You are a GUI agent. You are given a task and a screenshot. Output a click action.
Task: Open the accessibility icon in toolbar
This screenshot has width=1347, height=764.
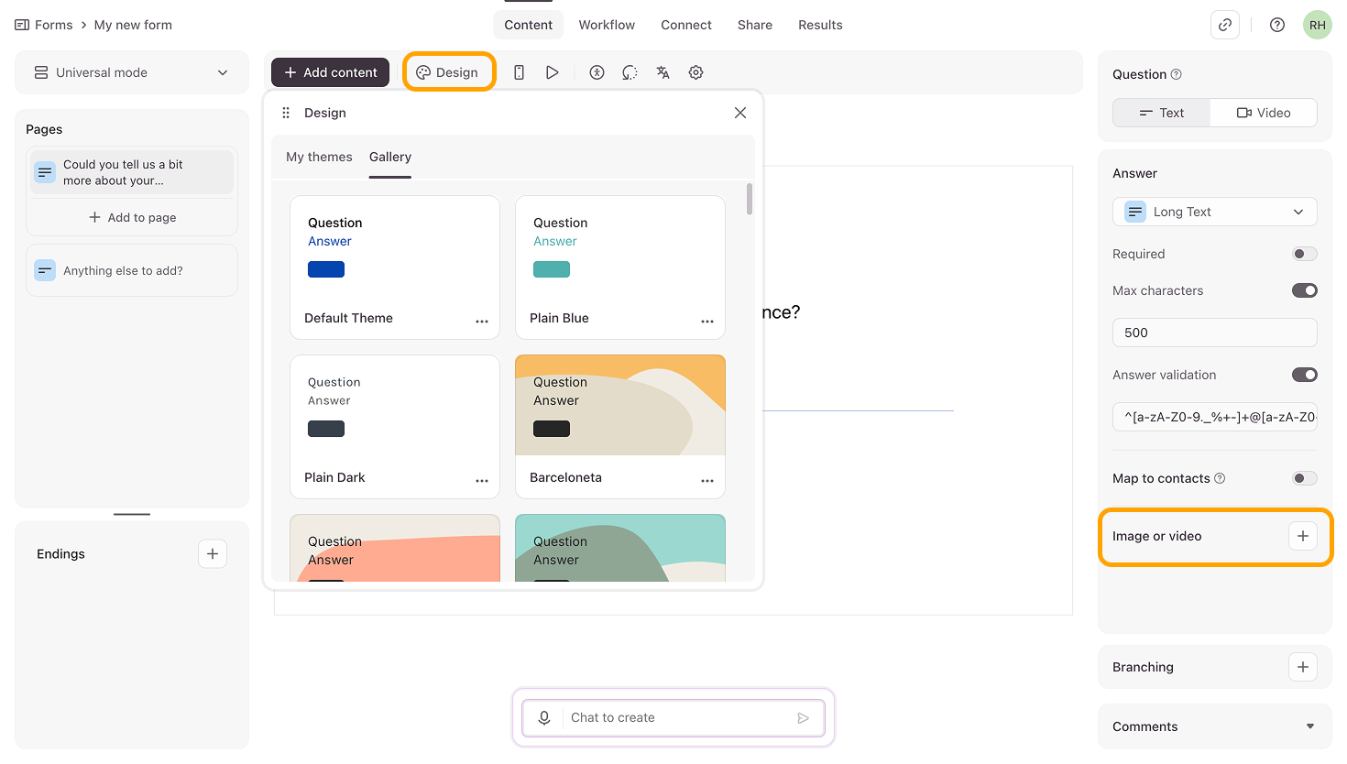tap(597, 72)
